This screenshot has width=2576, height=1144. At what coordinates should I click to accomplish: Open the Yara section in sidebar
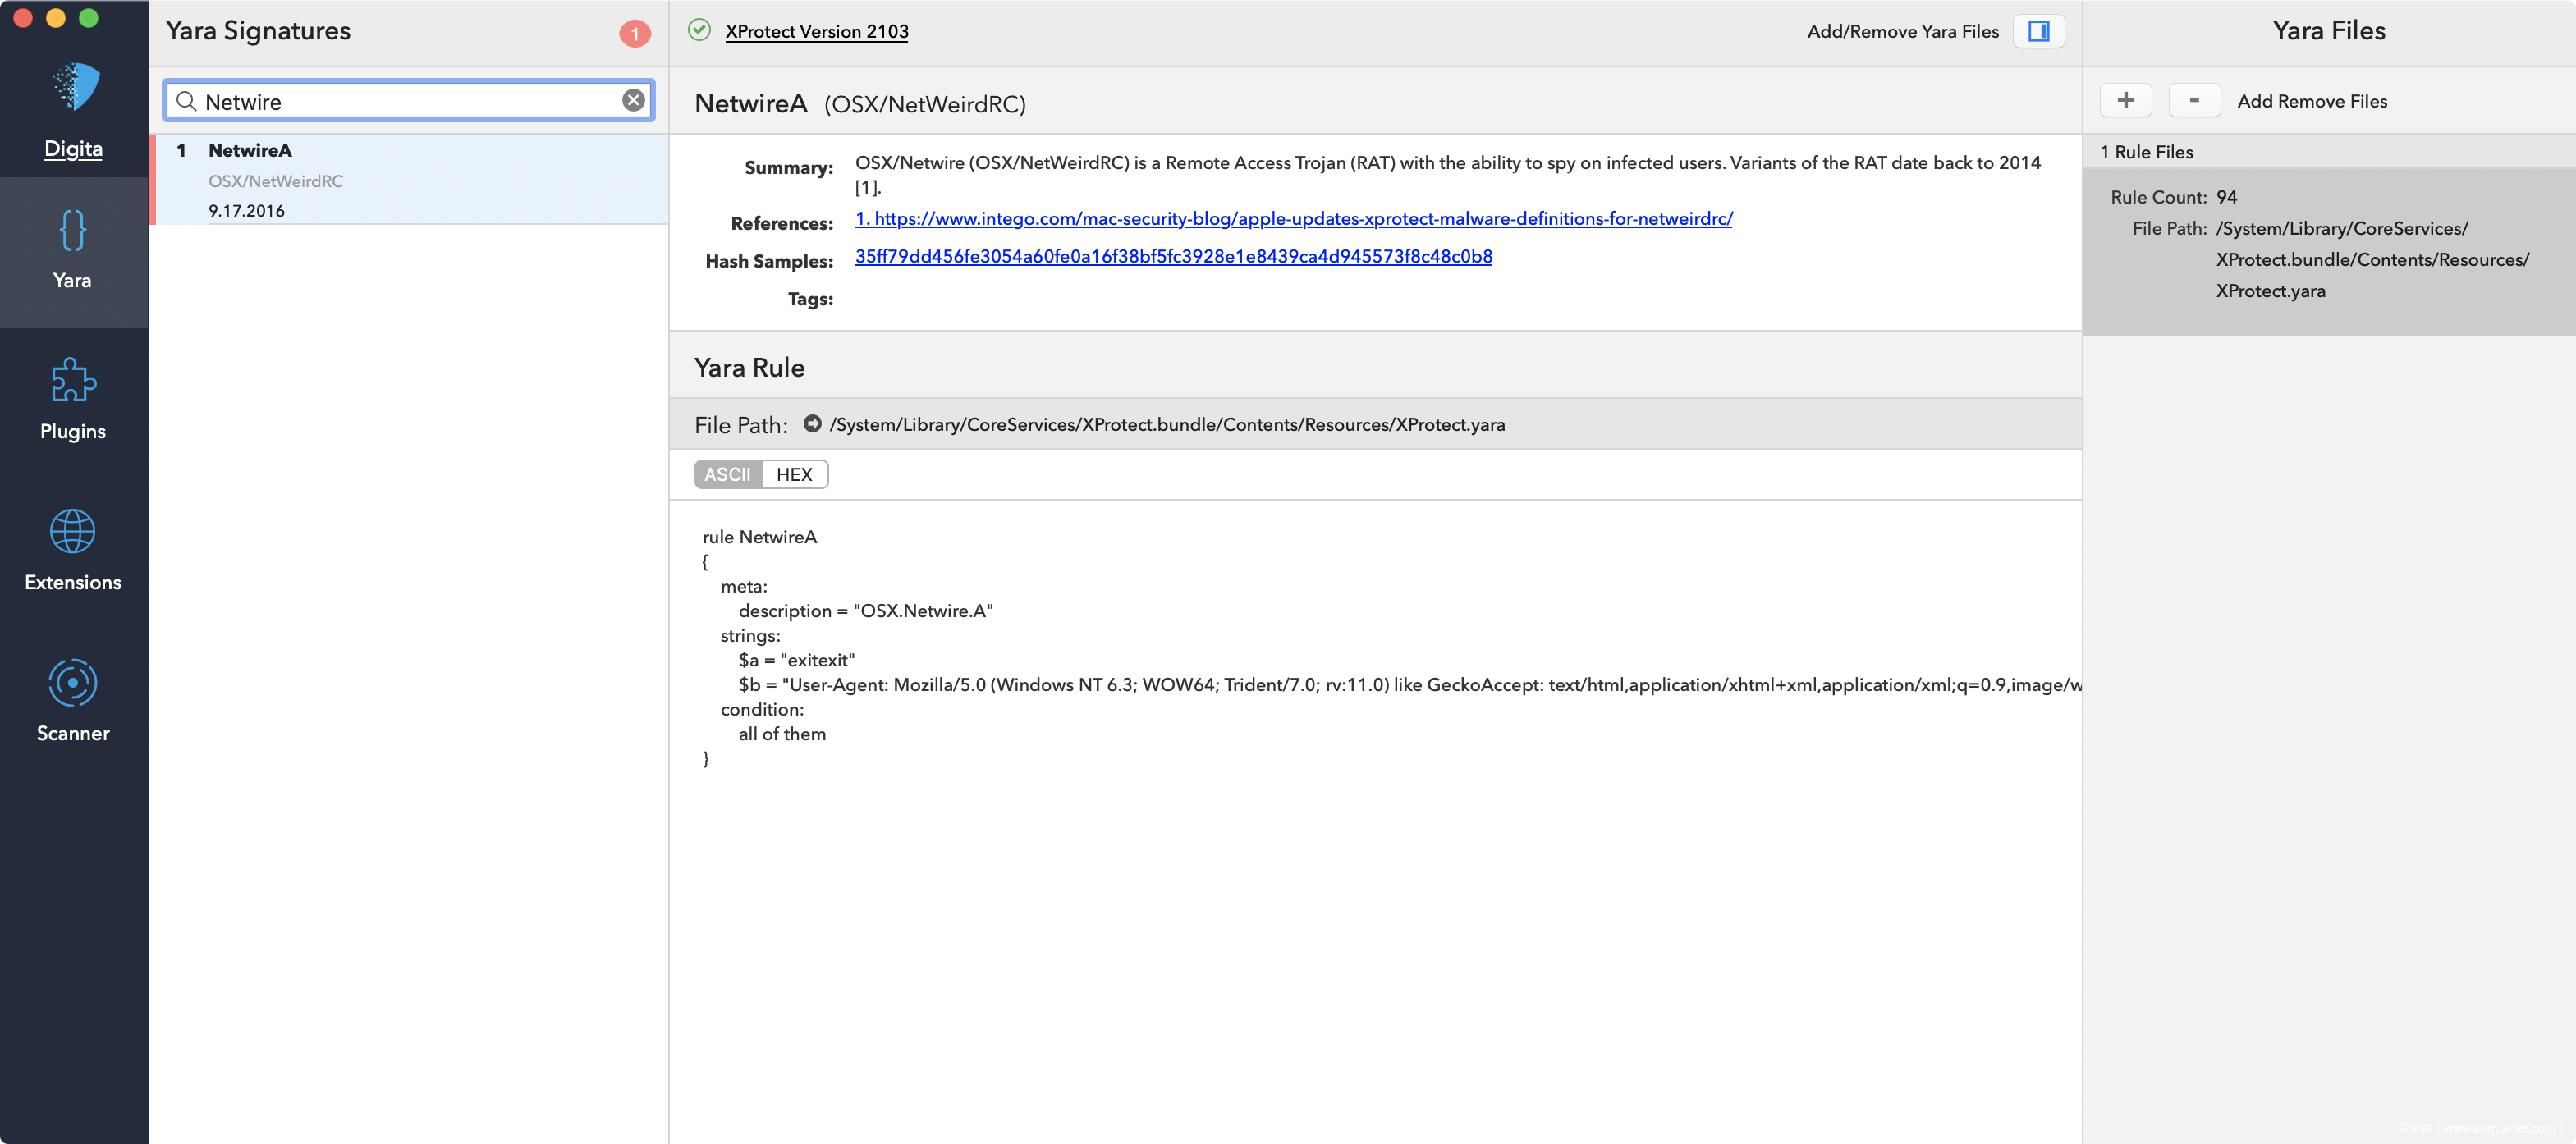[x=73, y=250]
